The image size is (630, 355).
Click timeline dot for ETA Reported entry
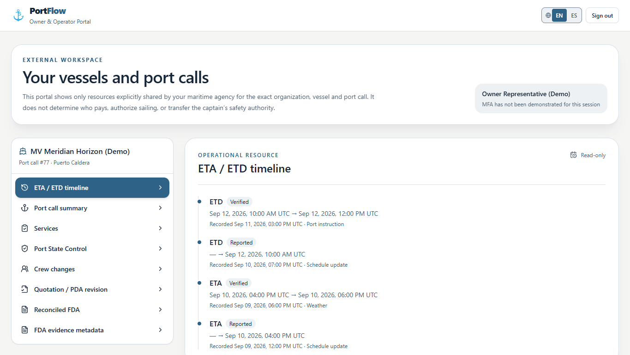[x=199, y=324]
